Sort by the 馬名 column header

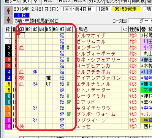click(99, 29)
